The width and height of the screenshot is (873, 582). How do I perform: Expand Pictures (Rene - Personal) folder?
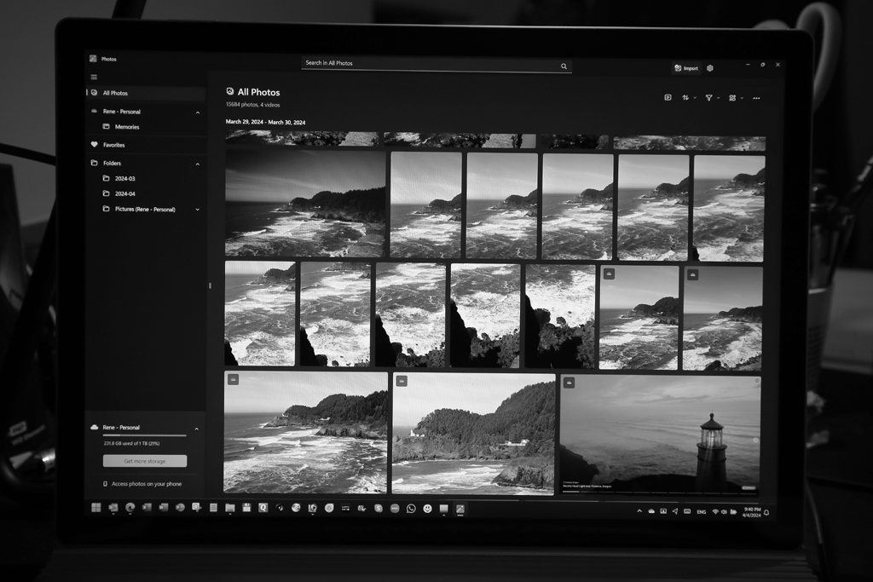tap(197, 210)
